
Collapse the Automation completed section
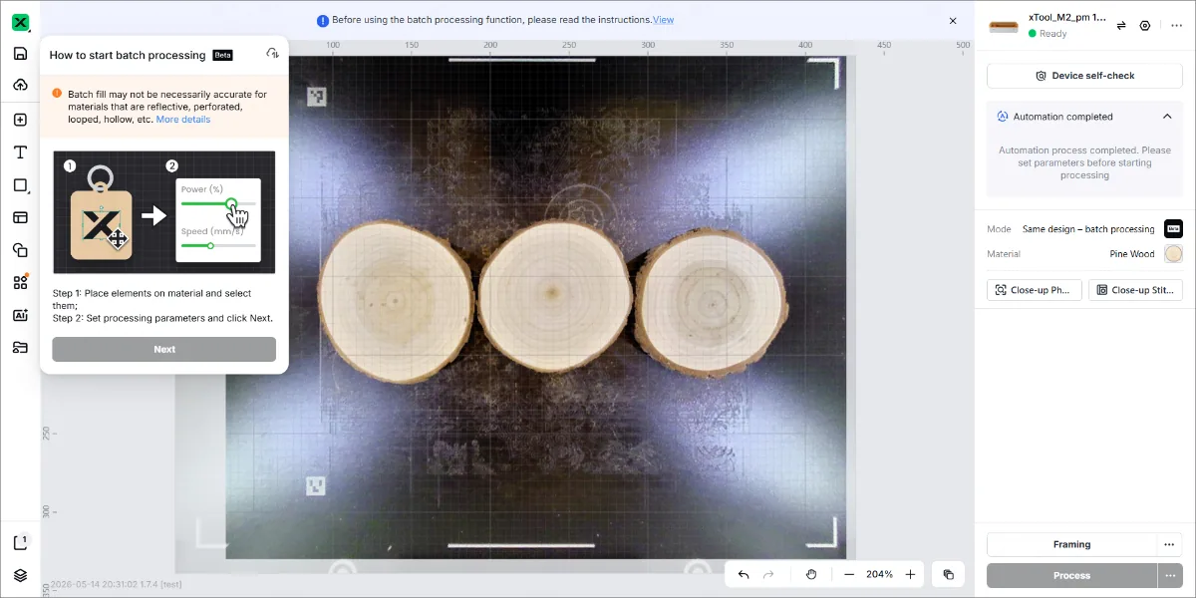tap(1167, 117)
